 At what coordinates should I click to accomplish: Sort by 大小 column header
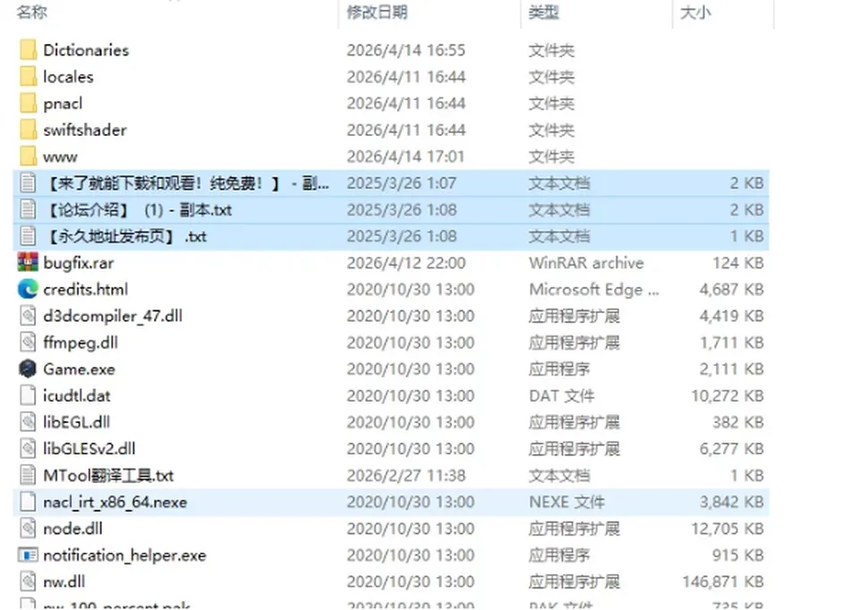(695, 12)
